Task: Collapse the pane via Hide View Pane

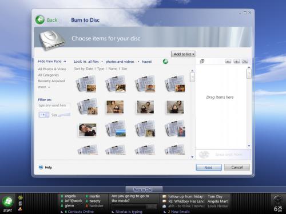Action: click(x=52, y=61)
